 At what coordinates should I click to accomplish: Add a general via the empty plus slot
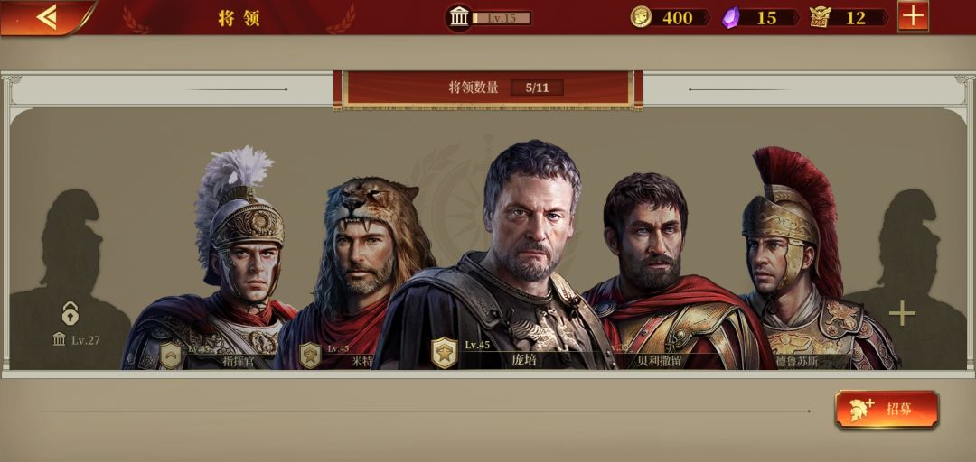(902, 313)
